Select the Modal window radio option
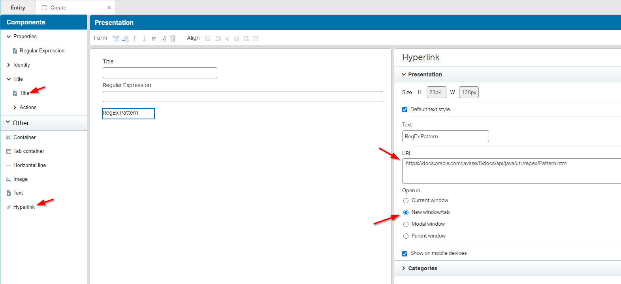Viewport: 621px width, 284px height. click(406, 225)
